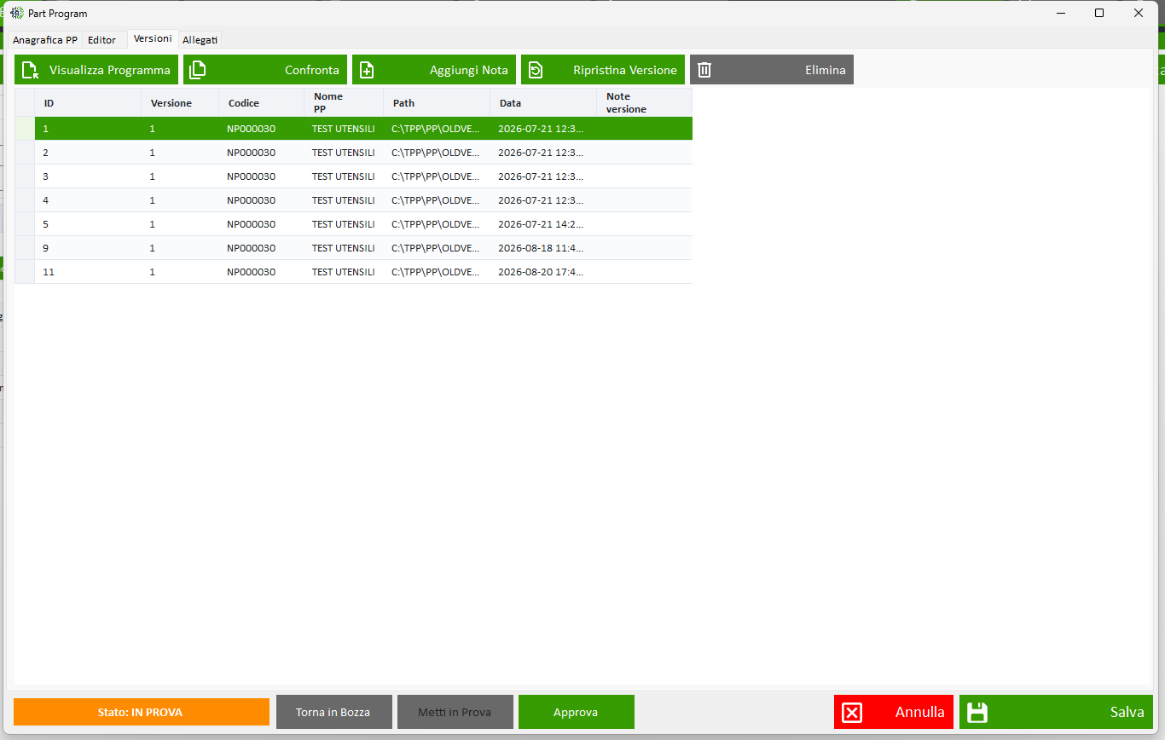Save with the green Salva button
Screen dimensions: 1165x740
1056,712
